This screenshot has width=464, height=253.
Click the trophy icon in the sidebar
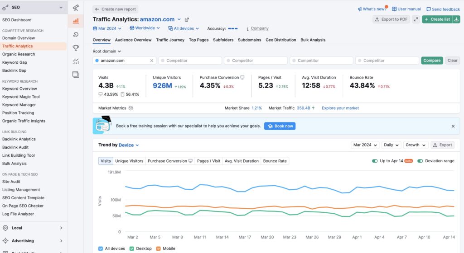[x=76, y=47]
